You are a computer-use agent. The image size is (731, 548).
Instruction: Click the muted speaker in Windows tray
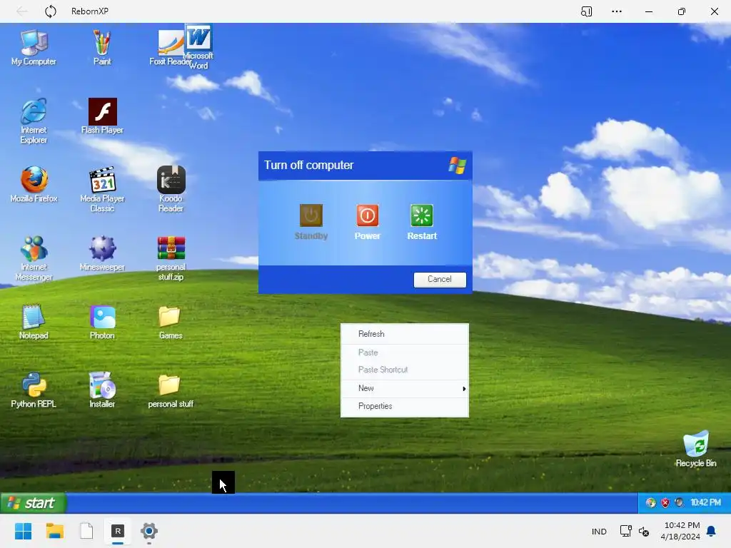point(644,531)
